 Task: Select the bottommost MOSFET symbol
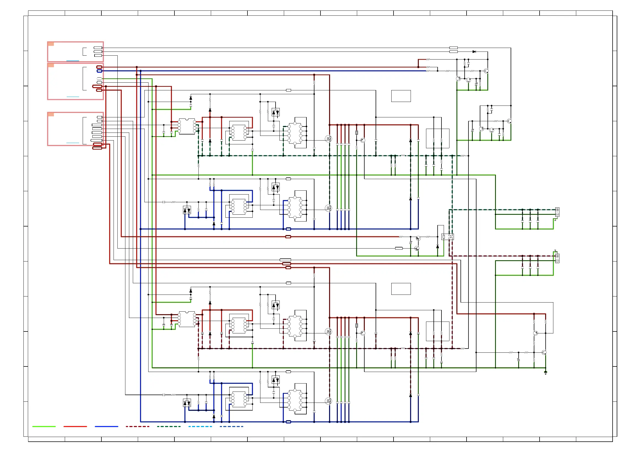(x=328, y=401)
